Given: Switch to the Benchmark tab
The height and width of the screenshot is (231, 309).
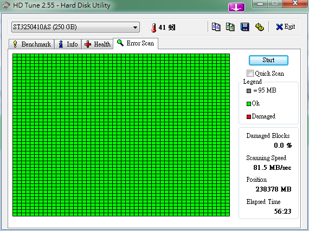Looking at the screenshot, I should tap(31, 44).
